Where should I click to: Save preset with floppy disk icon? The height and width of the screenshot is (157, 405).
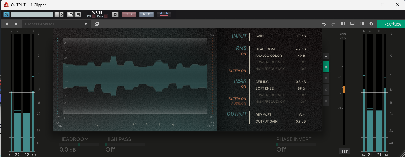(x=78, y=14)
